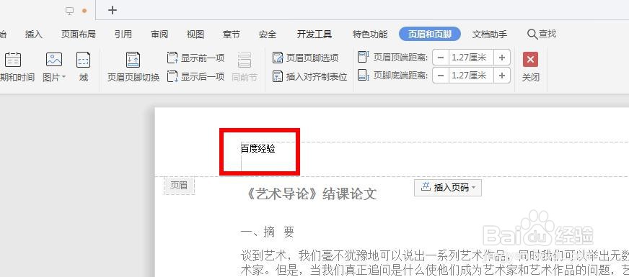This screenshot has height=277, width=629.
Task: Decrease 页脚底端距离 with minus
Action: pos(441,76)
